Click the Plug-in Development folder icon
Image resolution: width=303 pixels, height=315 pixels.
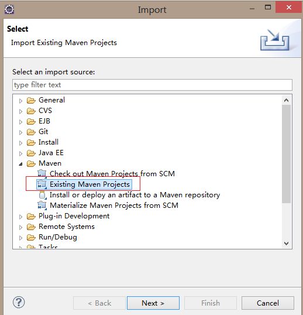[31, 217]
